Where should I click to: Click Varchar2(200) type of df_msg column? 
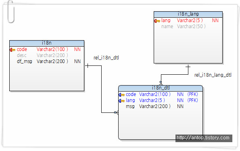point(52,61)
